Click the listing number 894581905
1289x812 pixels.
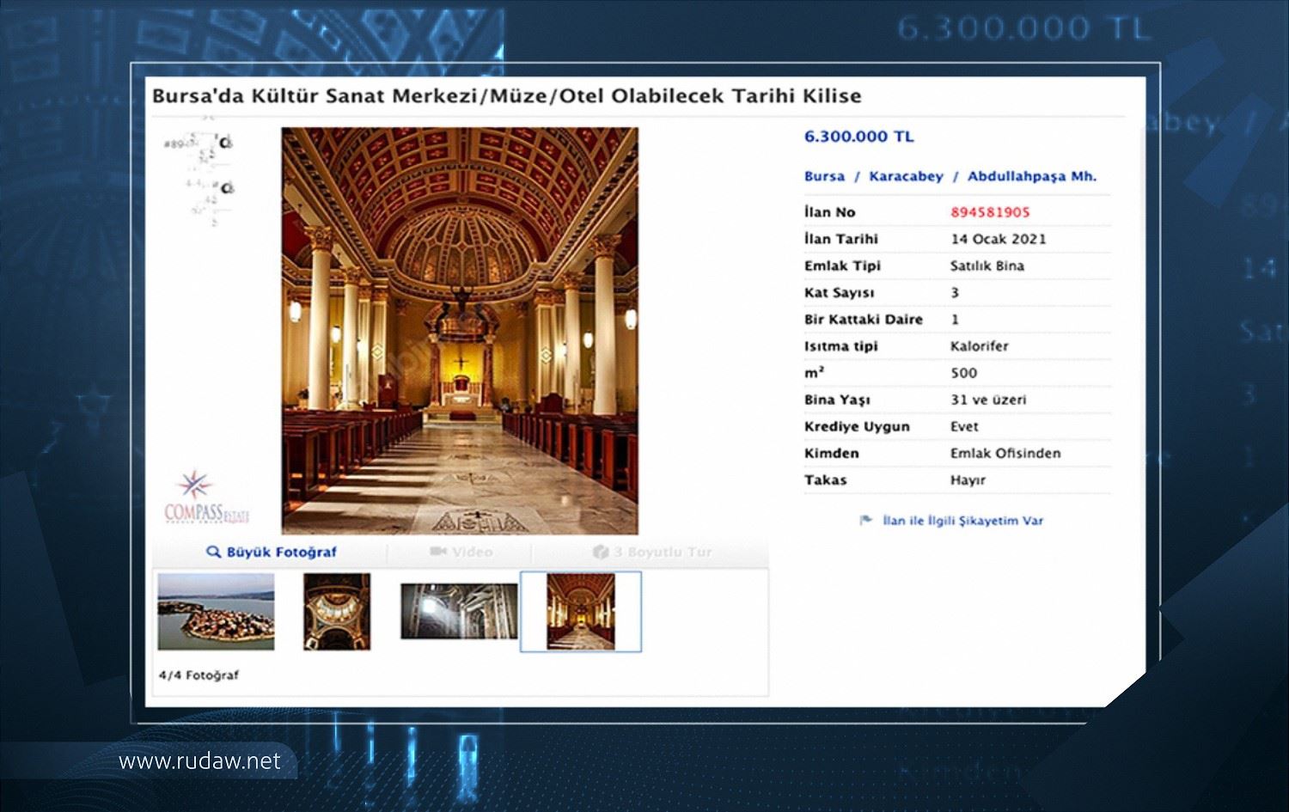990,212
